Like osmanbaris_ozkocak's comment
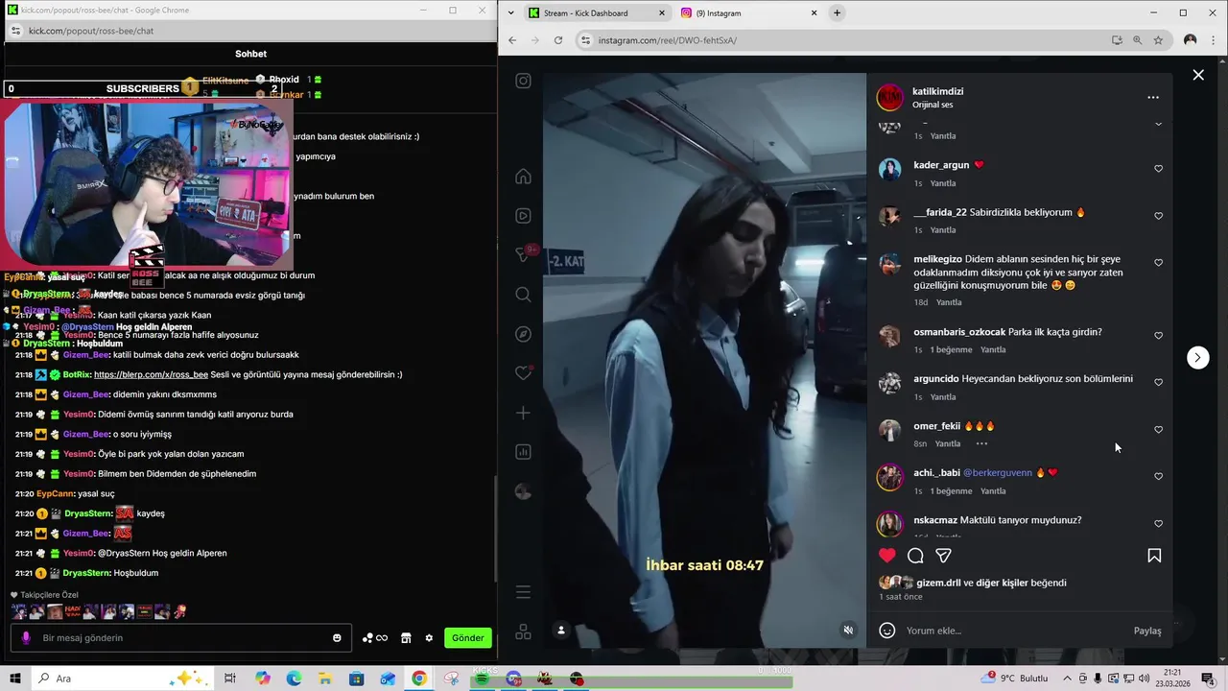This screenshot has width=1228, height=691. tap(1158, 336)
